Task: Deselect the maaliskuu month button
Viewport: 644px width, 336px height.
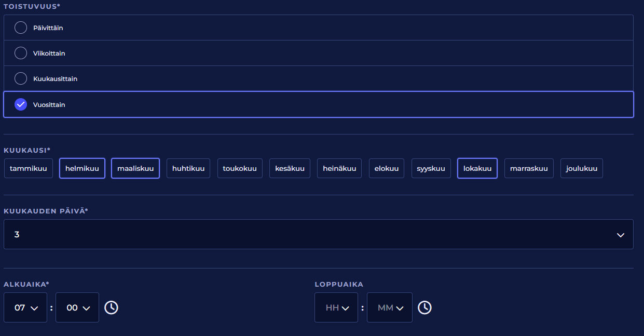Action: coord(135,168)
